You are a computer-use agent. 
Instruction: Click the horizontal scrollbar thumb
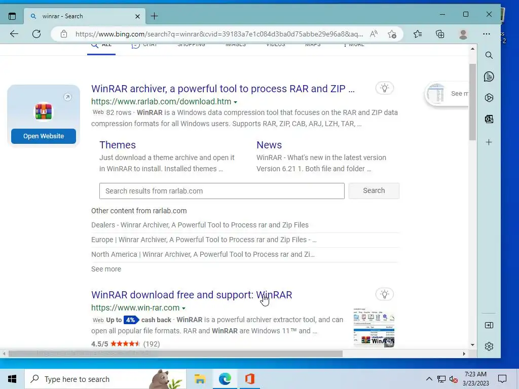coord(175,354)
